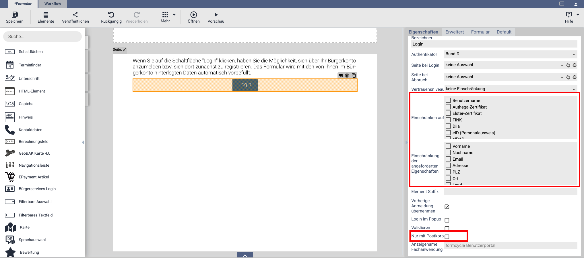The height and width of the screenshot is (258, 584).
Task: Enable the FINK checkbox
Action: pos(448,120)
